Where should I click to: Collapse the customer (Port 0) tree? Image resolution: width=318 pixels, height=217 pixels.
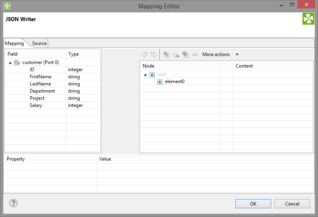coord(10,63)
